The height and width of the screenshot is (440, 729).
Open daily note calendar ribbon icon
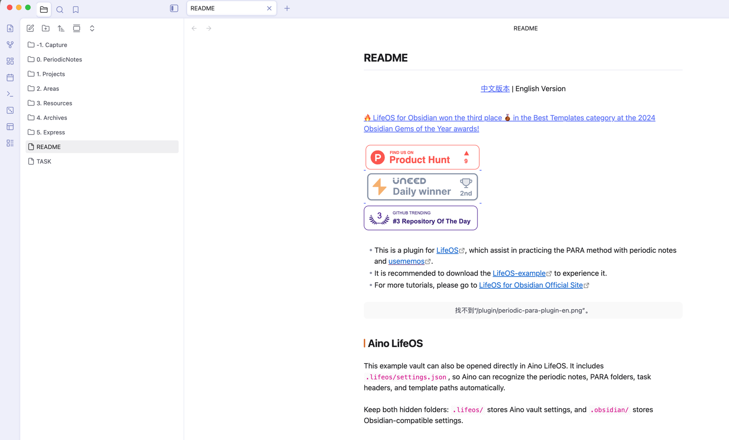(x=10, y=77)
